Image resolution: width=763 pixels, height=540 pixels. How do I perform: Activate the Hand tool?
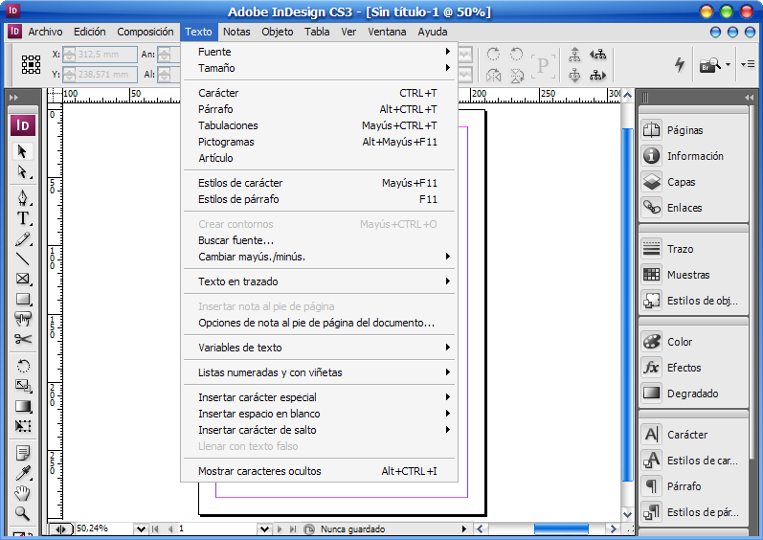[x=23, y=493]
